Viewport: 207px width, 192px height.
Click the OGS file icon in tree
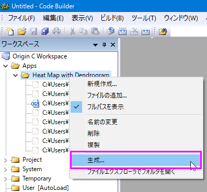pos(35,103)
